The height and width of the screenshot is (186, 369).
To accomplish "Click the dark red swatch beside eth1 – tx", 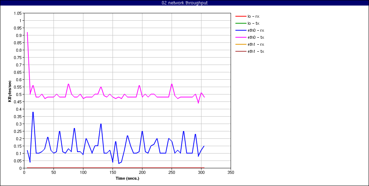I will point(241,51).
